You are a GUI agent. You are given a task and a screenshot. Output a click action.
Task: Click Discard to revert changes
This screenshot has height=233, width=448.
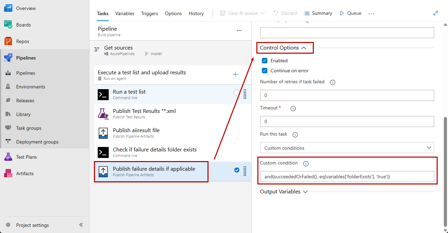click(285, 13)
